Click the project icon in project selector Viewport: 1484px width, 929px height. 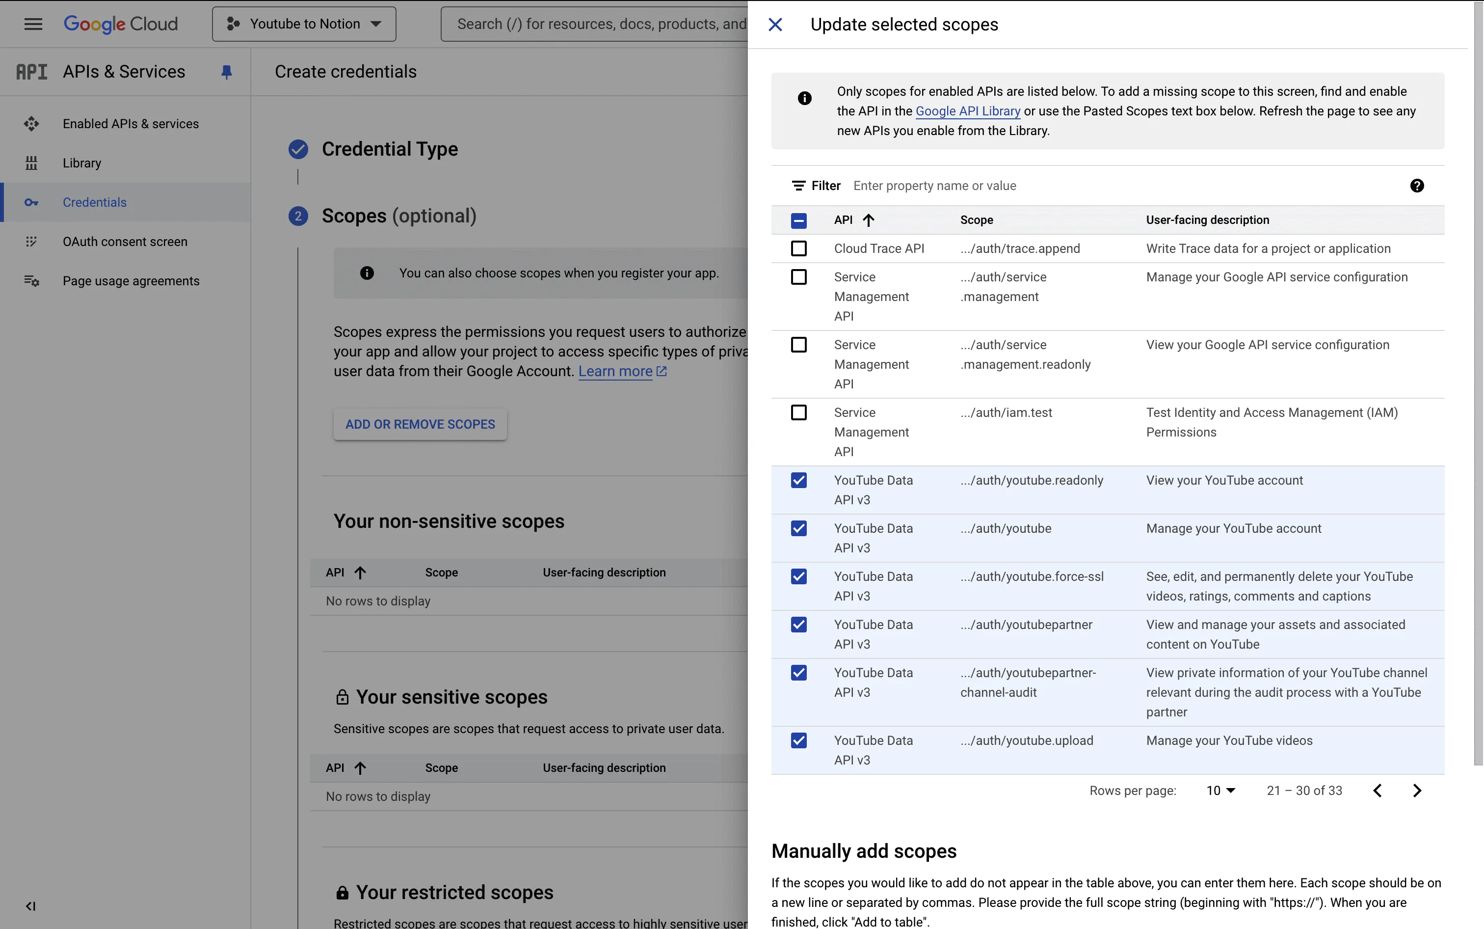(x=233, y=24)
